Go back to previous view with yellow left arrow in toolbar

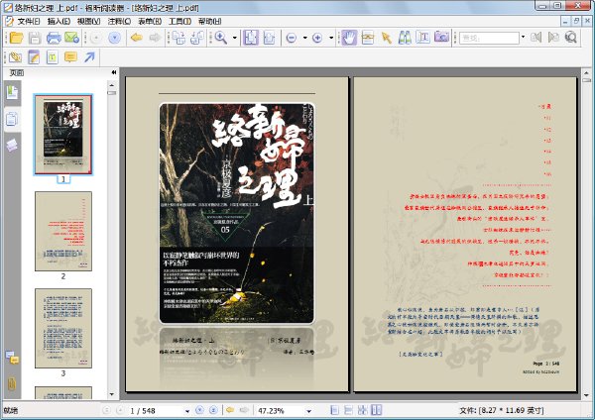coord(136,38)
